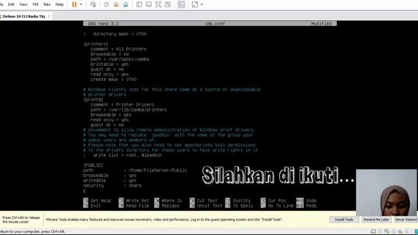Click the hard disk status bar icon
418x235 pixels.
tap(374, 232)
